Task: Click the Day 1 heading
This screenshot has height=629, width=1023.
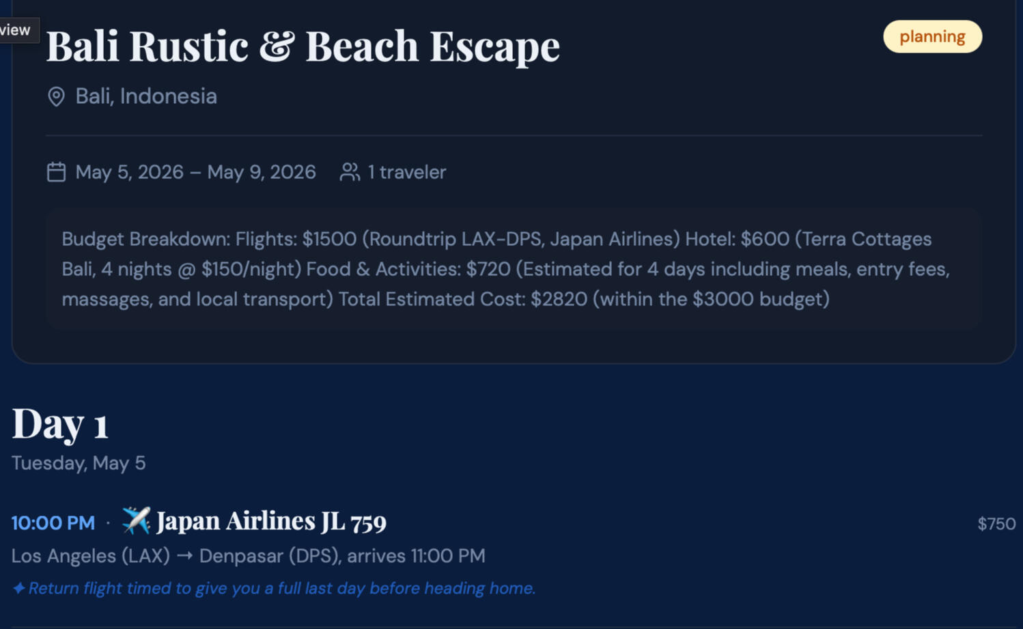Action: pyautogui.click(x=60, y=423)
